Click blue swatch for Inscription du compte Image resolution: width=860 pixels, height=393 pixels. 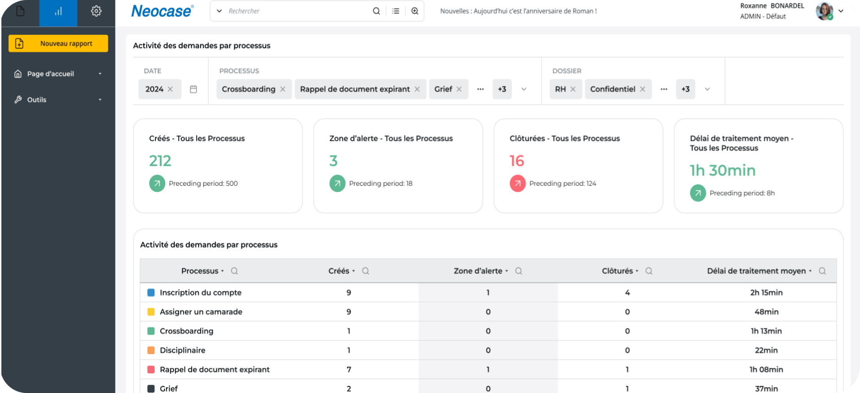151,293
